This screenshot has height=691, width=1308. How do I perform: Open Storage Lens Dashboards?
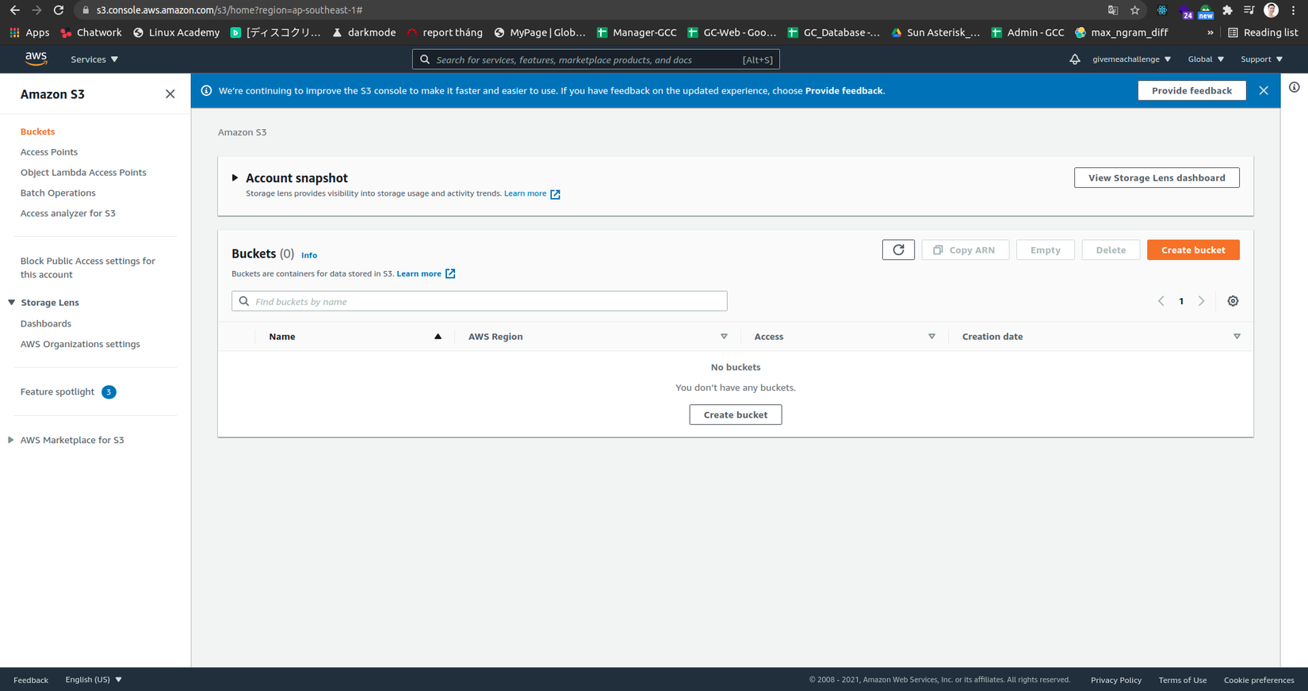click(x=46, y=324)
